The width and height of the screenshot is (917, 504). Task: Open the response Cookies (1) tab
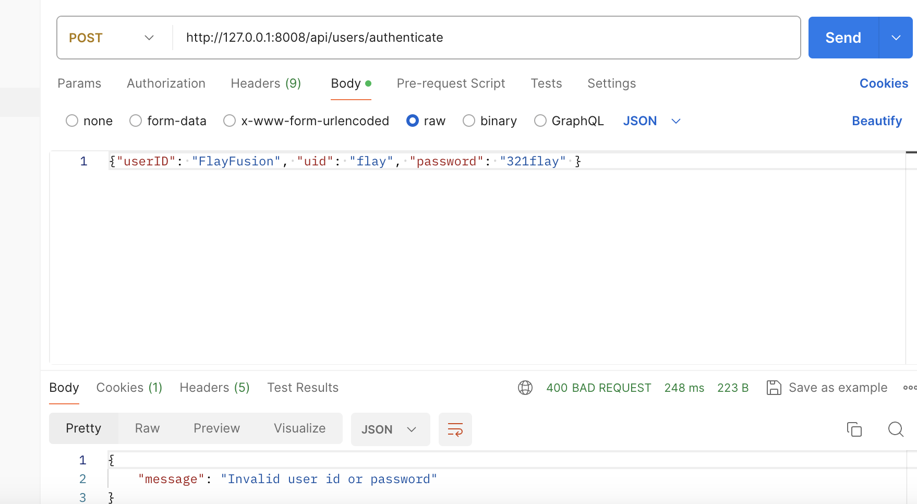click(129, 388)
